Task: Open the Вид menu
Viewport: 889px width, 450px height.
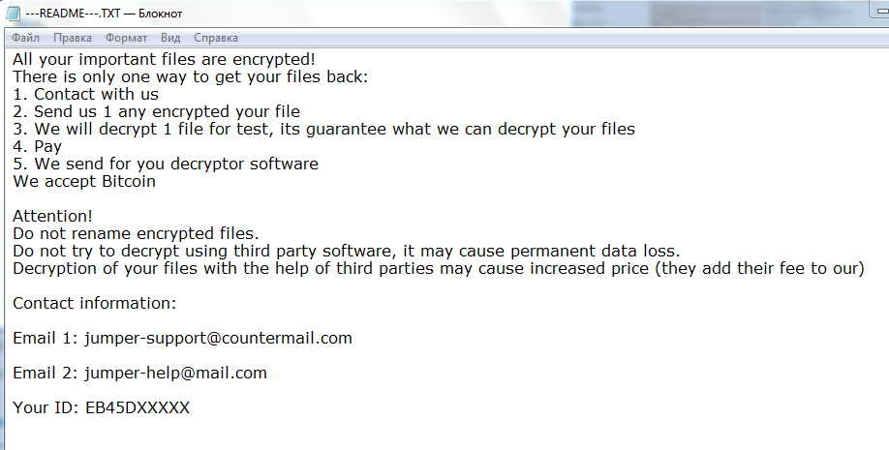Action: [x=170, y=38]
